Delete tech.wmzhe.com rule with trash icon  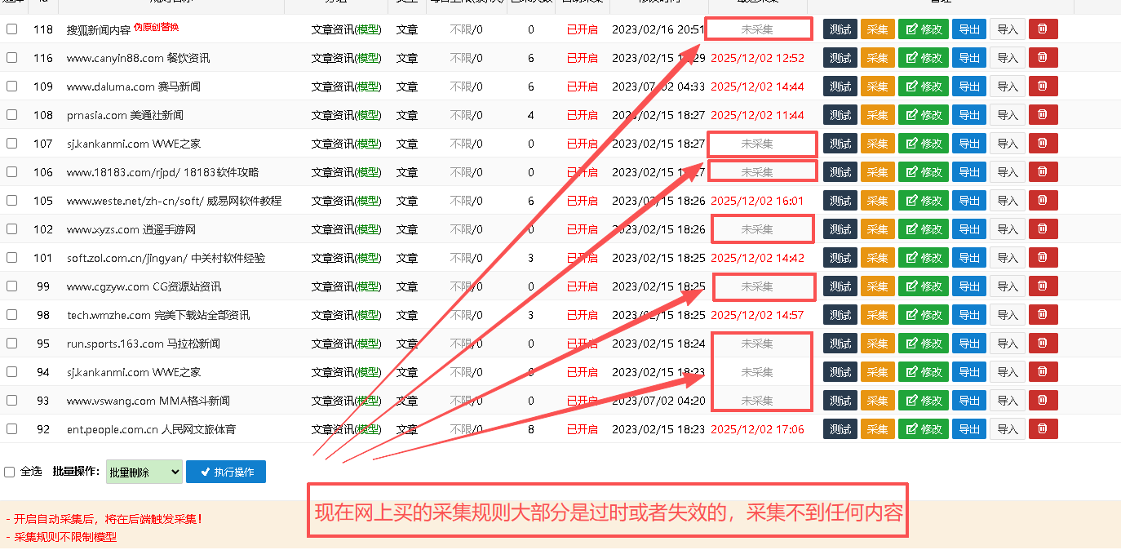[1043, 315]
